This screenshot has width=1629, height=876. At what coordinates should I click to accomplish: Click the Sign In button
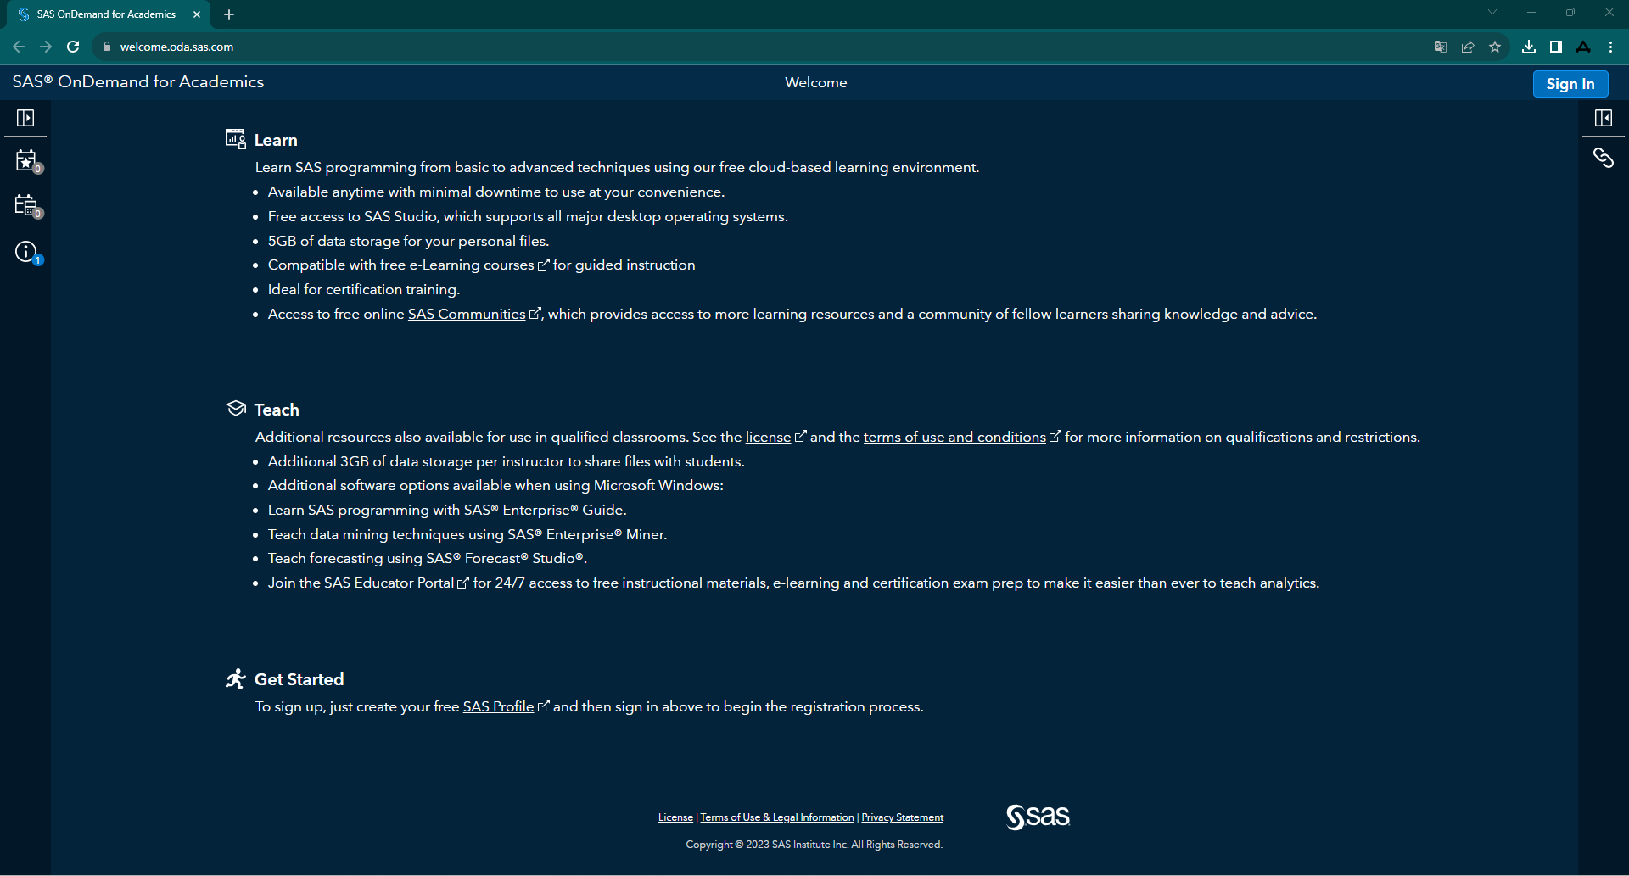[1570, 83]
